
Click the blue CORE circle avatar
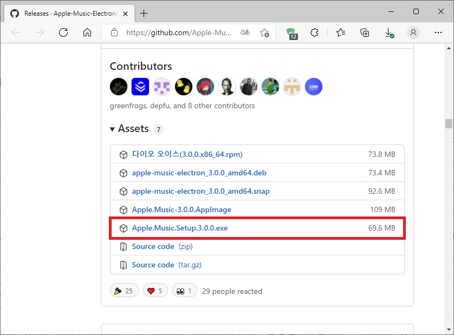314,87
